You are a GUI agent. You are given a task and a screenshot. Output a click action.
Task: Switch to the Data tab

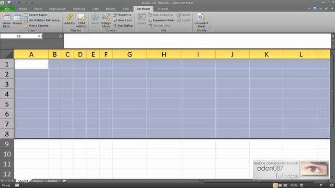[x=95, y=9]
